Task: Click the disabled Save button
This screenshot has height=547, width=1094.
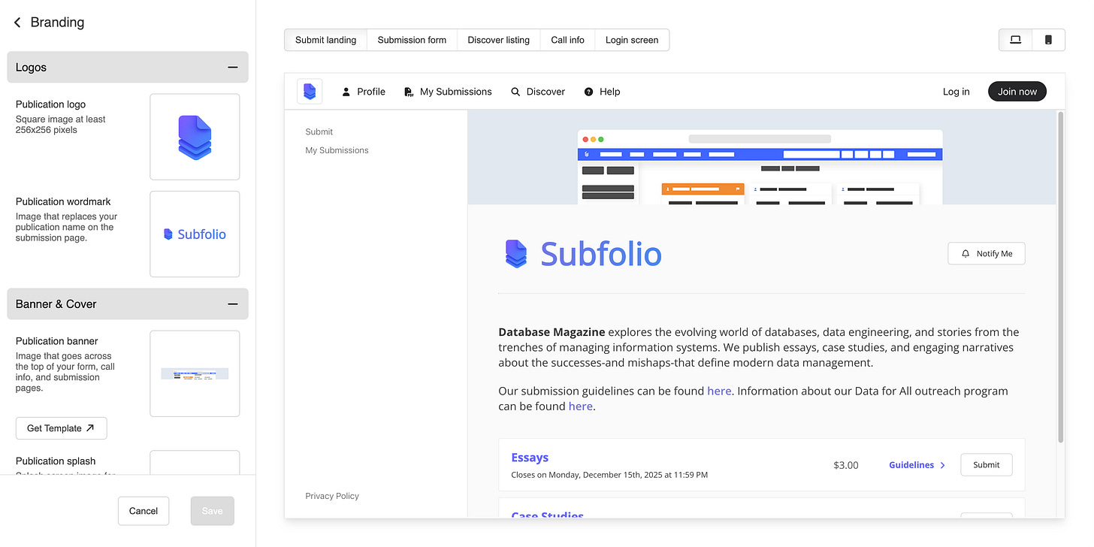Action: (x=213, y=511)
